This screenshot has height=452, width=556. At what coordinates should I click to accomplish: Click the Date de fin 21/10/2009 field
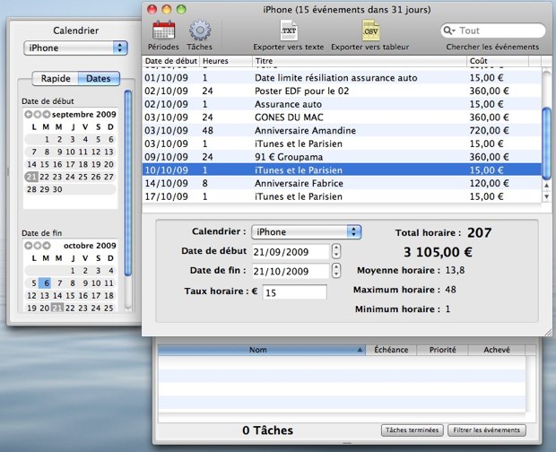pos(291,271)
